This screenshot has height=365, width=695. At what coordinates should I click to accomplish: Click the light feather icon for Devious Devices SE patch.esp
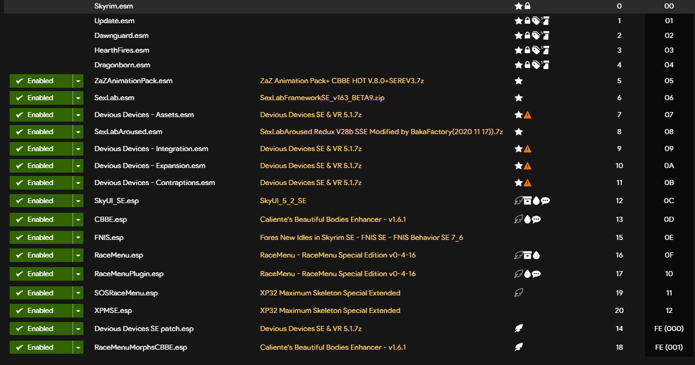[518, 329]
